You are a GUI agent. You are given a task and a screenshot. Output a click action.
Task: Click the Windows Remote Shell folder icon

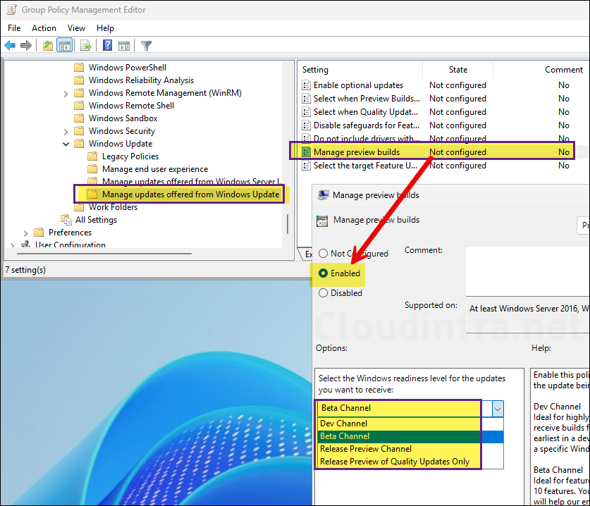point(79,105)
